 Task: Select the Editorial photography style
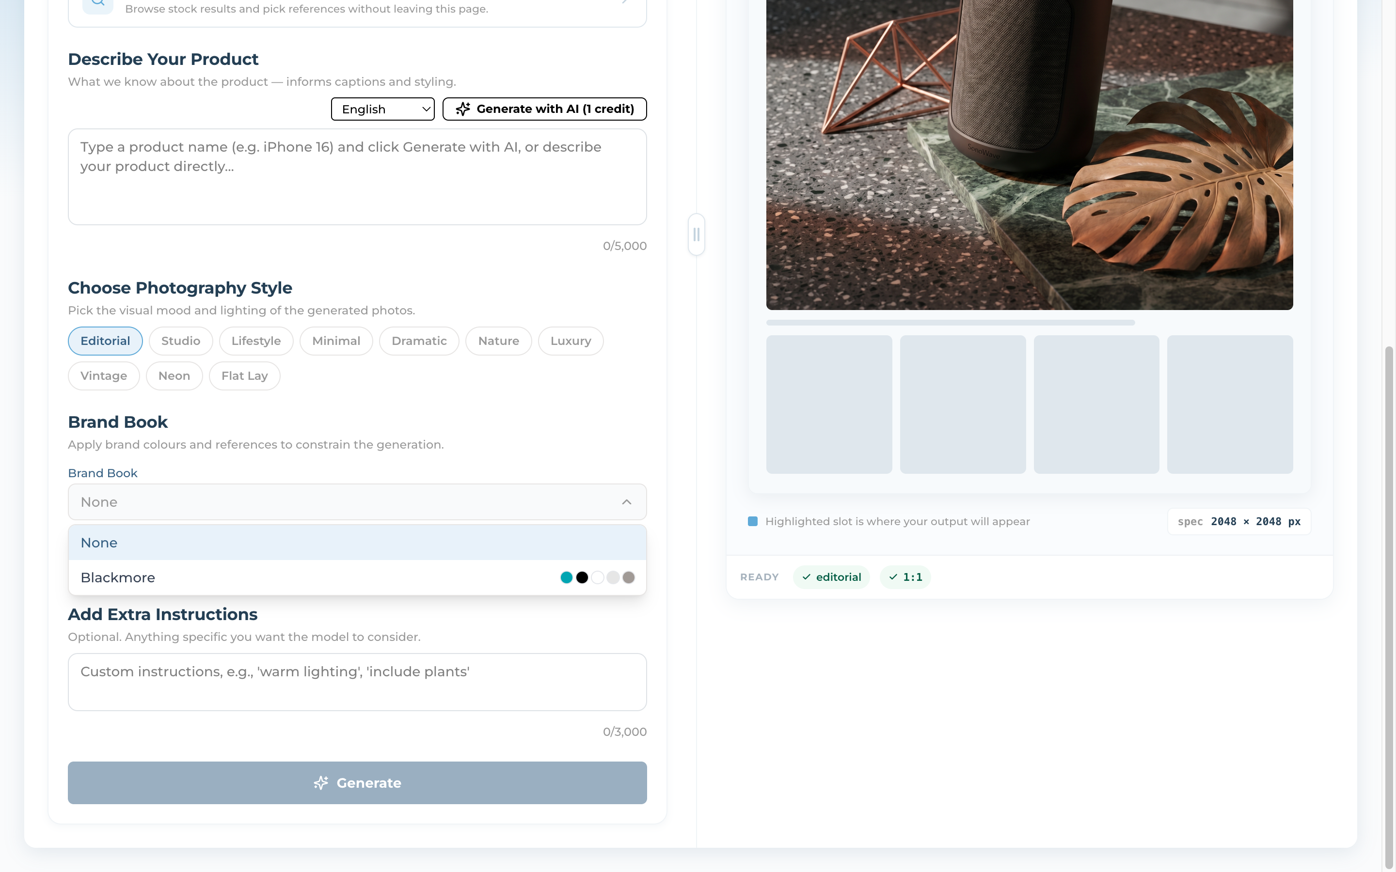[105, 341]
